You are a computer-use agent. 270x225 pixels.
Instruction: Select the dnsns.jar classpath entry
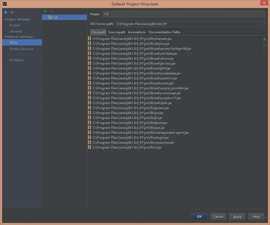(133, 58)
